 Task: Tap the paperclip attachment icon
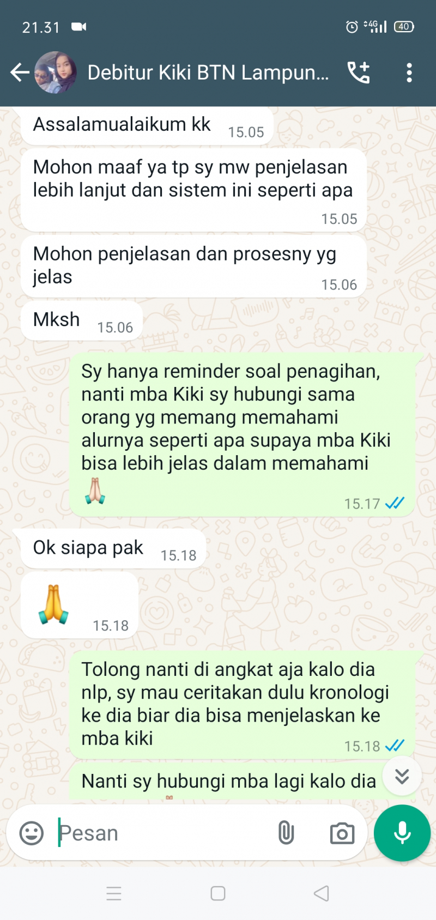(286, 833)
